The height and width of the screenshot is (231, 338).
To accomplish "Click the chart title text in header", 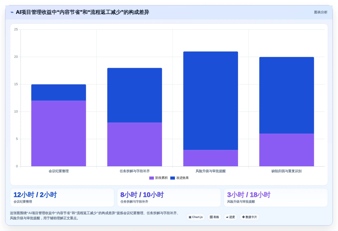I will point(82,12).
